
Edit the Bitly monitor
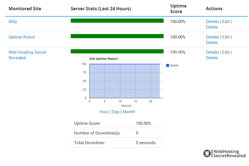coord(226,22)
